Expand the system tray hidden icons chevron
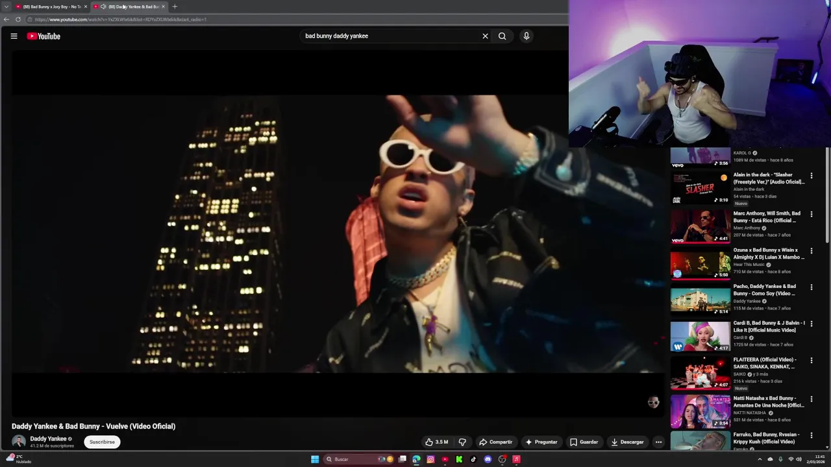Viewport: 831px width, 467px height. [x=760, y=459]
